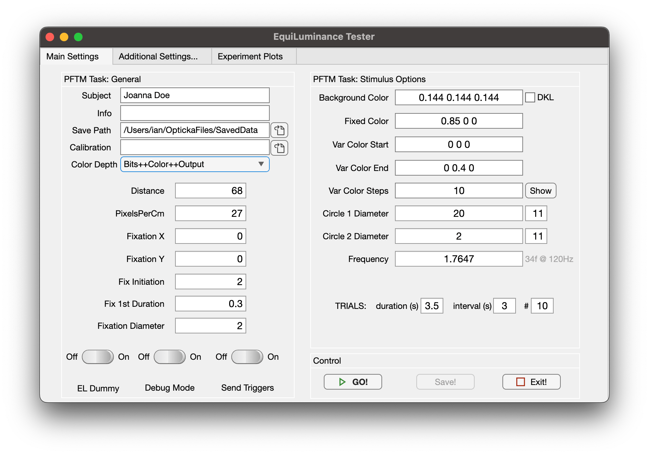
Task: Toggle the Debug Mode switch
Action: click(170, 357)
